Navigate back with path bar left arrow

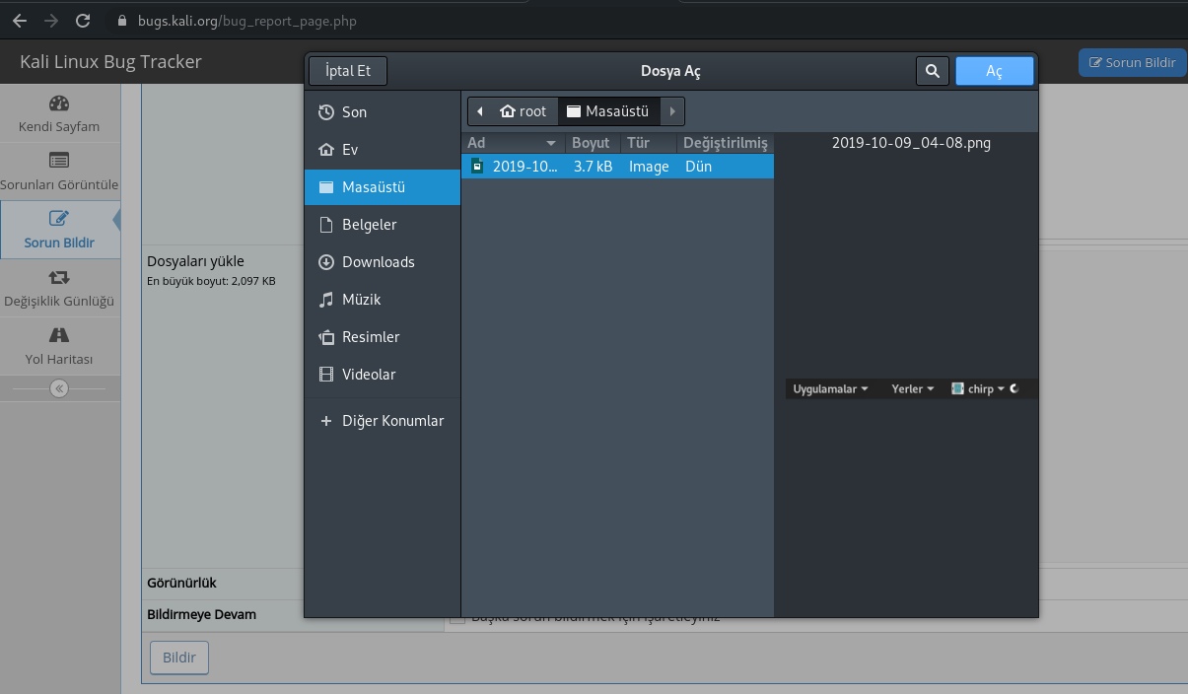pos(480,111)
